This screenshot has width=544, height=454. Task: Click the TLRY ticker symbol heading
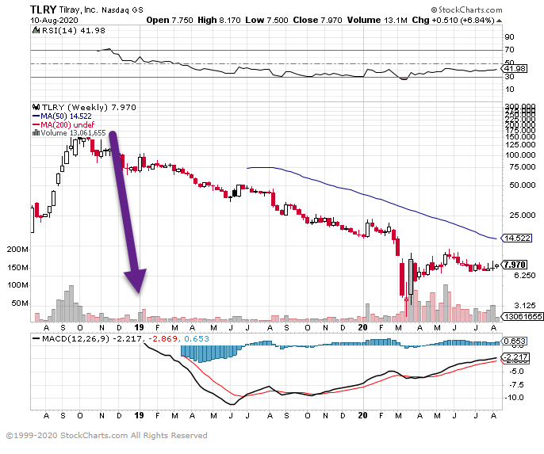tap(43, 10)
